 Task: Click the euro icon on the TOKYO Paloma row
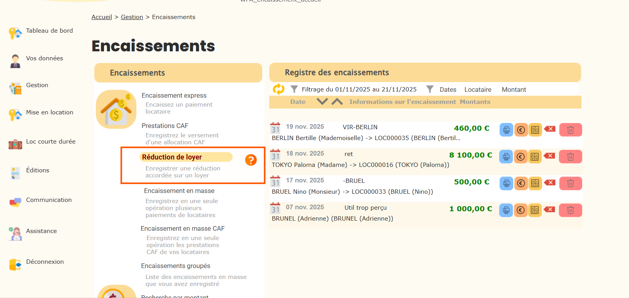click(520, 157)
